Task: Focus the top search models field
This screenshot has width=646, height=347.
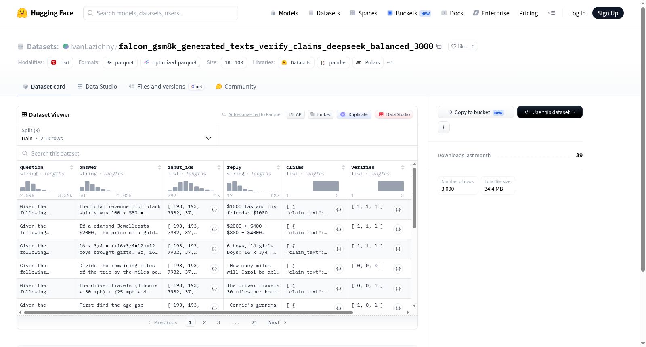Action: coord(161,13)
